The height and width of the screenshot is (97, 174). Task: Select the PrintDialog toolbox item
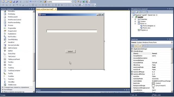[11, 14]
